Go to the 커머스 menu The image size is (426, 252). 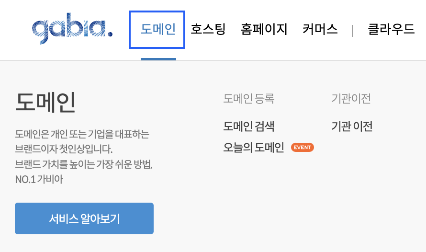coord(320,29)
